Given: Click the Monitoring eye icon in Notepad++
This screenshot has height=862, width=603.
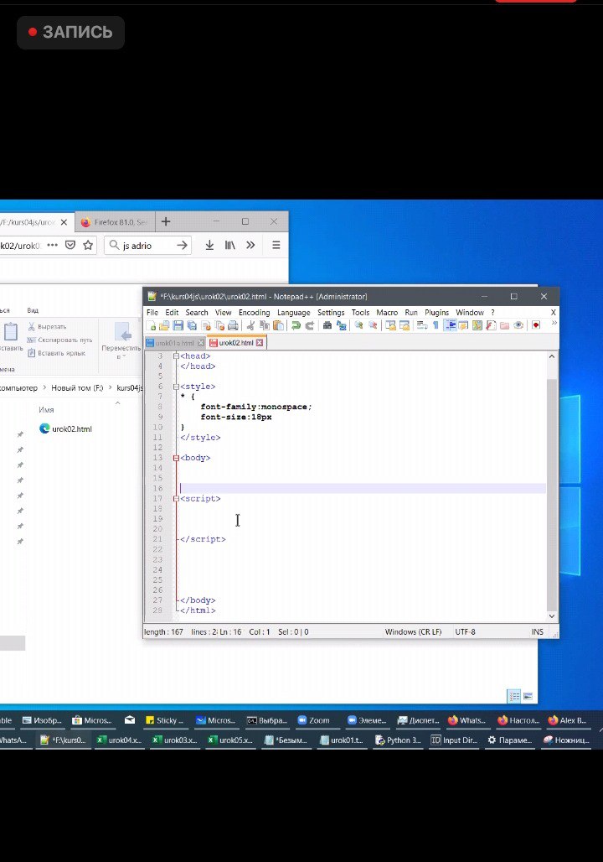Looking at the screenshot, I should coord(518,325).
